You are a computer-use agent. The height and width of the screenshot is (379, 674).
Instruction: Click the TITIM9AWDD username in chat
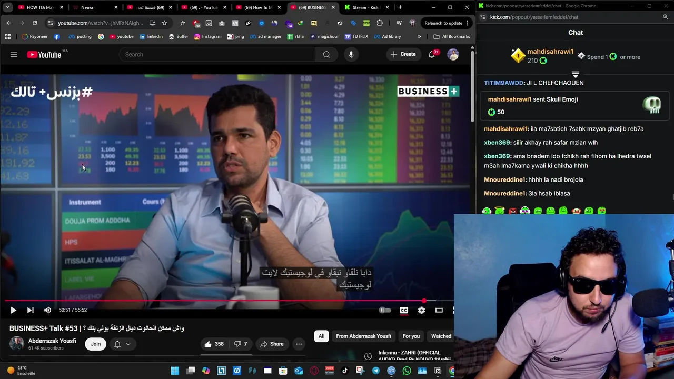coord(503,83)
